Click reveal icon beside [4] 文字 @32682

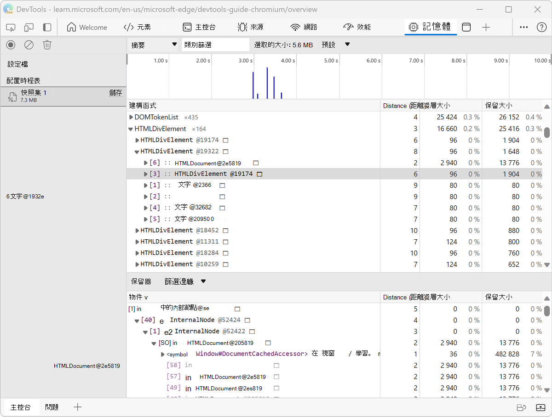click(x=222, y=208)
